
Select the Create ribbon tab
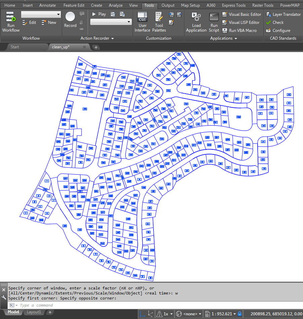pos(96,5)
